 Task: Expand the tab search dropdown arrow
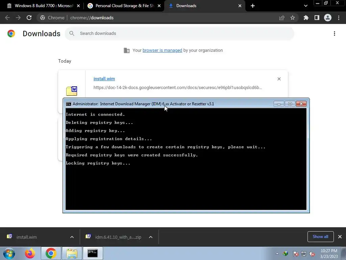click(305, 6)
